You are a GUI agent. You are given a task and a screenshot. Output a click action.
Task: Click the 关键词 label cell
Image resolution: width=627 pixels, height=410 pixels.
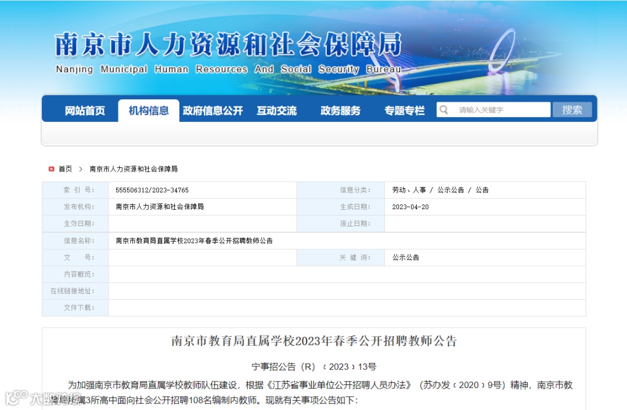click(341, 258)
